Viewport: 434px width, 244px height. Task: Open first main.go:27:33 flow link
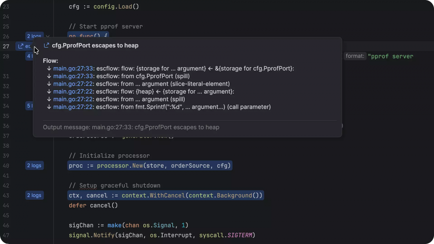(73, 68)
